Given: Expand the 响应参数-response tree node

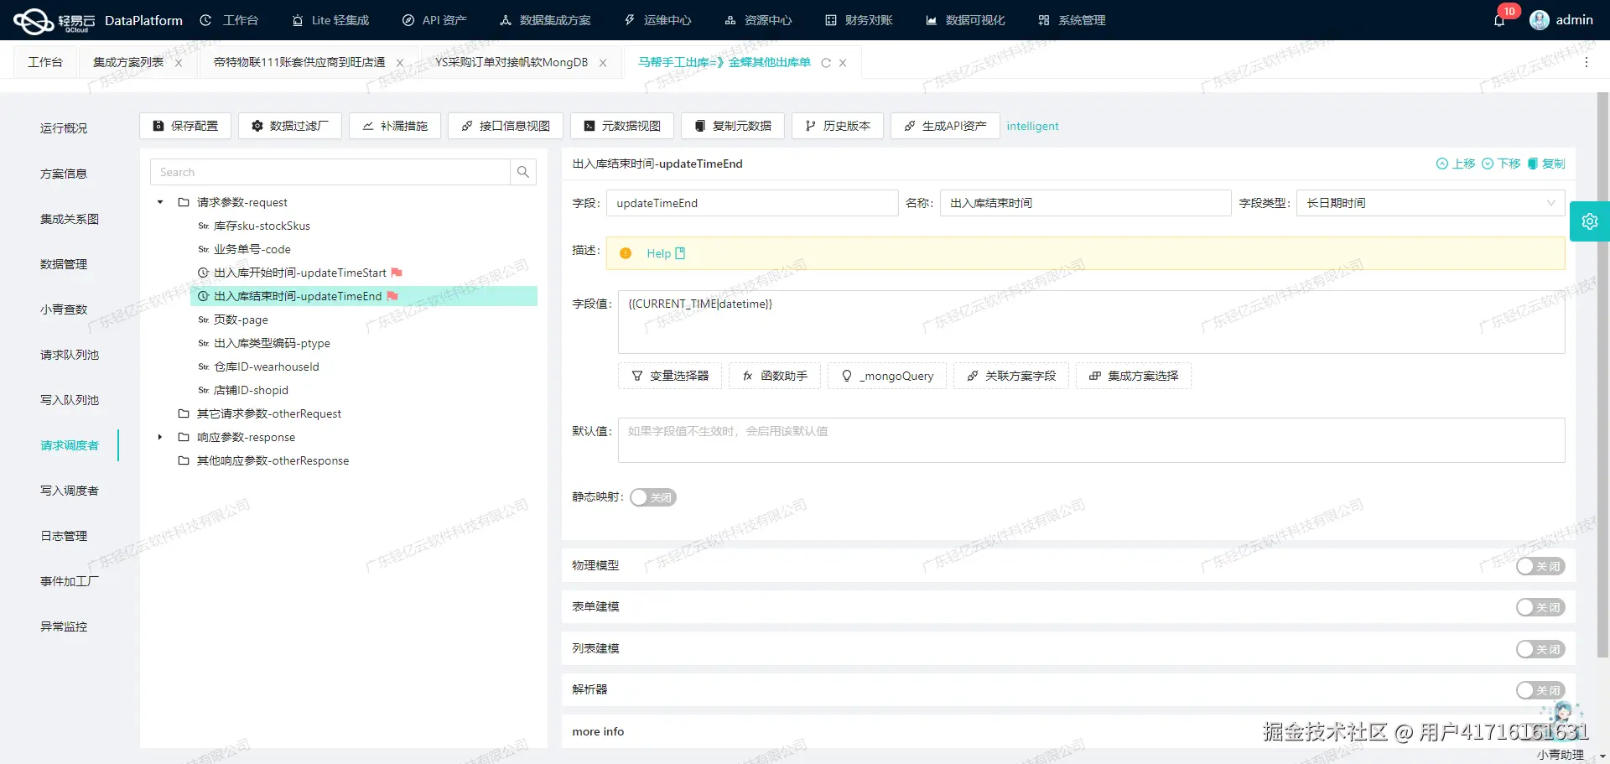Looking at the screenshot, I should click(x=159, y=437).
